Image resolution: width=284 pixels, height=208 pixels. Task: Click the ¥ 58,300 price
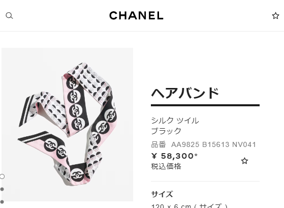click(x=173, y=156)
